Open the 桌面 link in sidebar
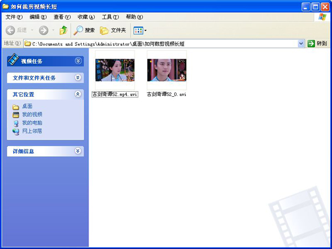 point(27,106)
